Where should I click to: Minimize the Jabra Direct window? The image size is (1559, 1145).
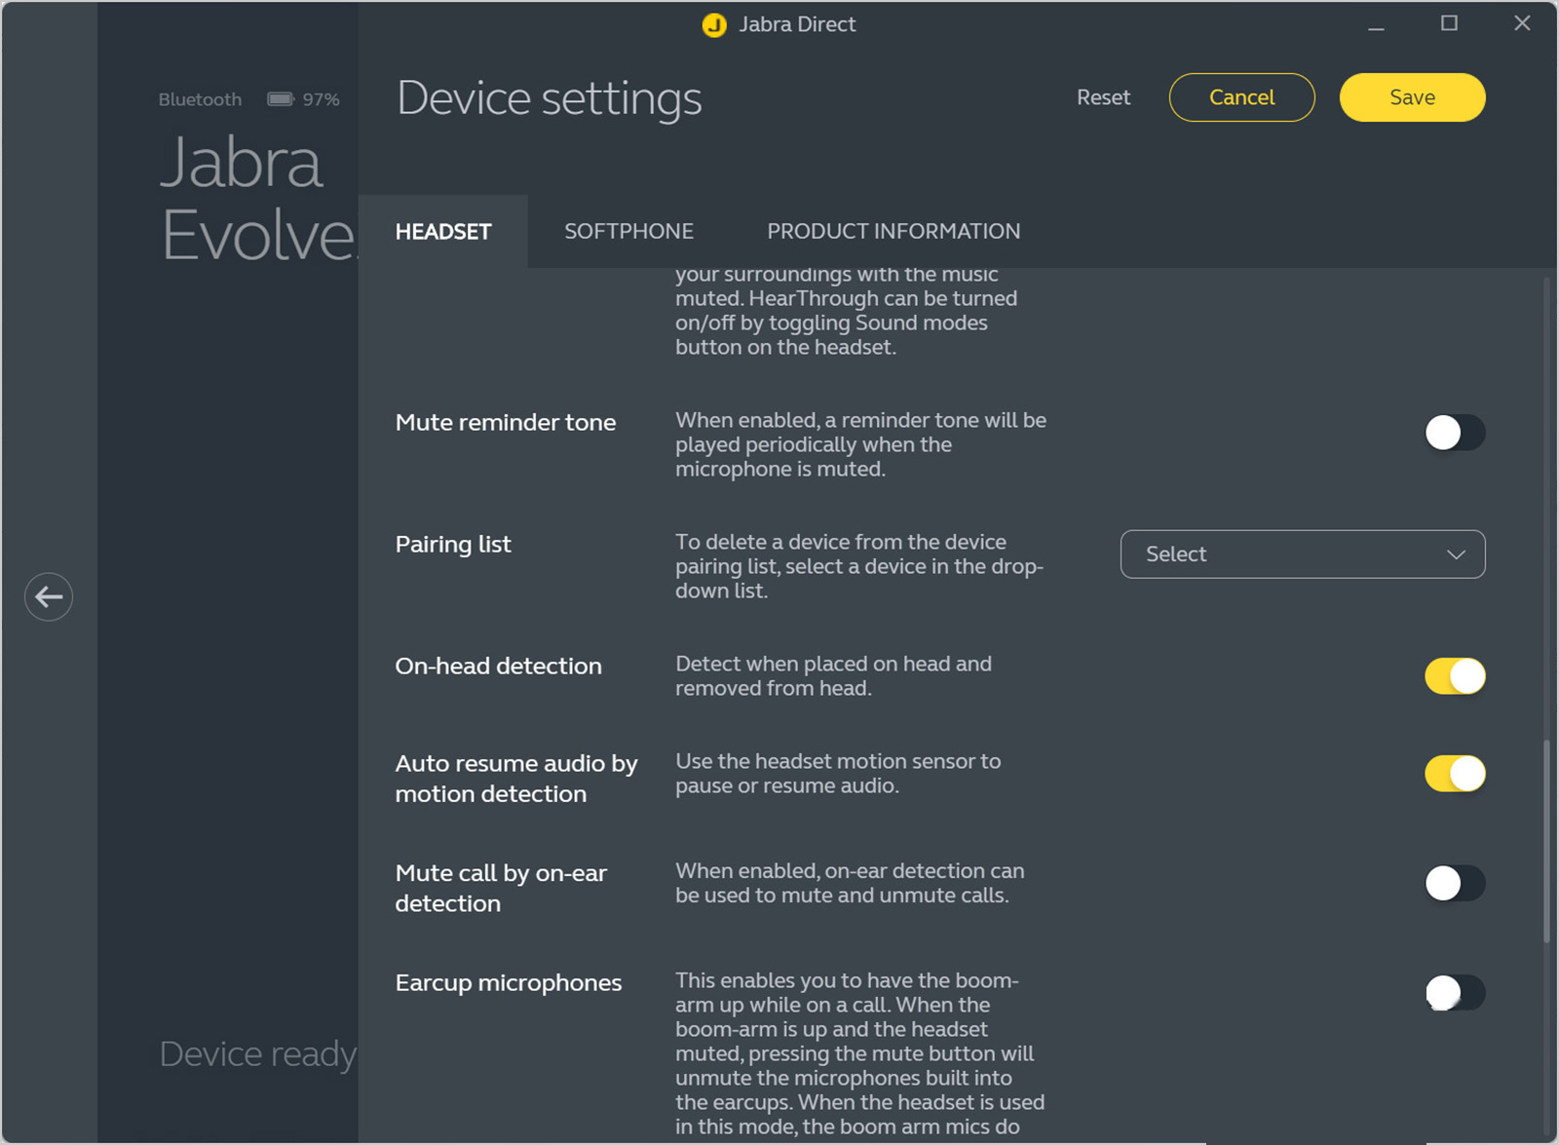tap(1376, 25)
